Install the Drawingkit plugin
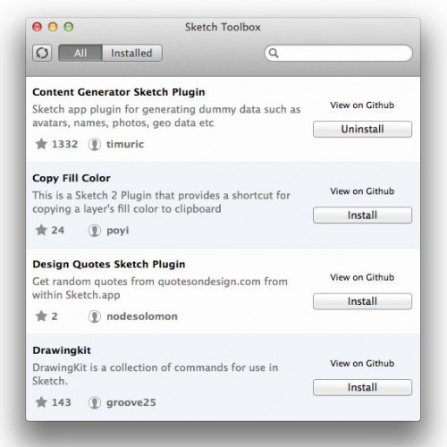Viewport: 447px width, 447px height. pos(362,387)
